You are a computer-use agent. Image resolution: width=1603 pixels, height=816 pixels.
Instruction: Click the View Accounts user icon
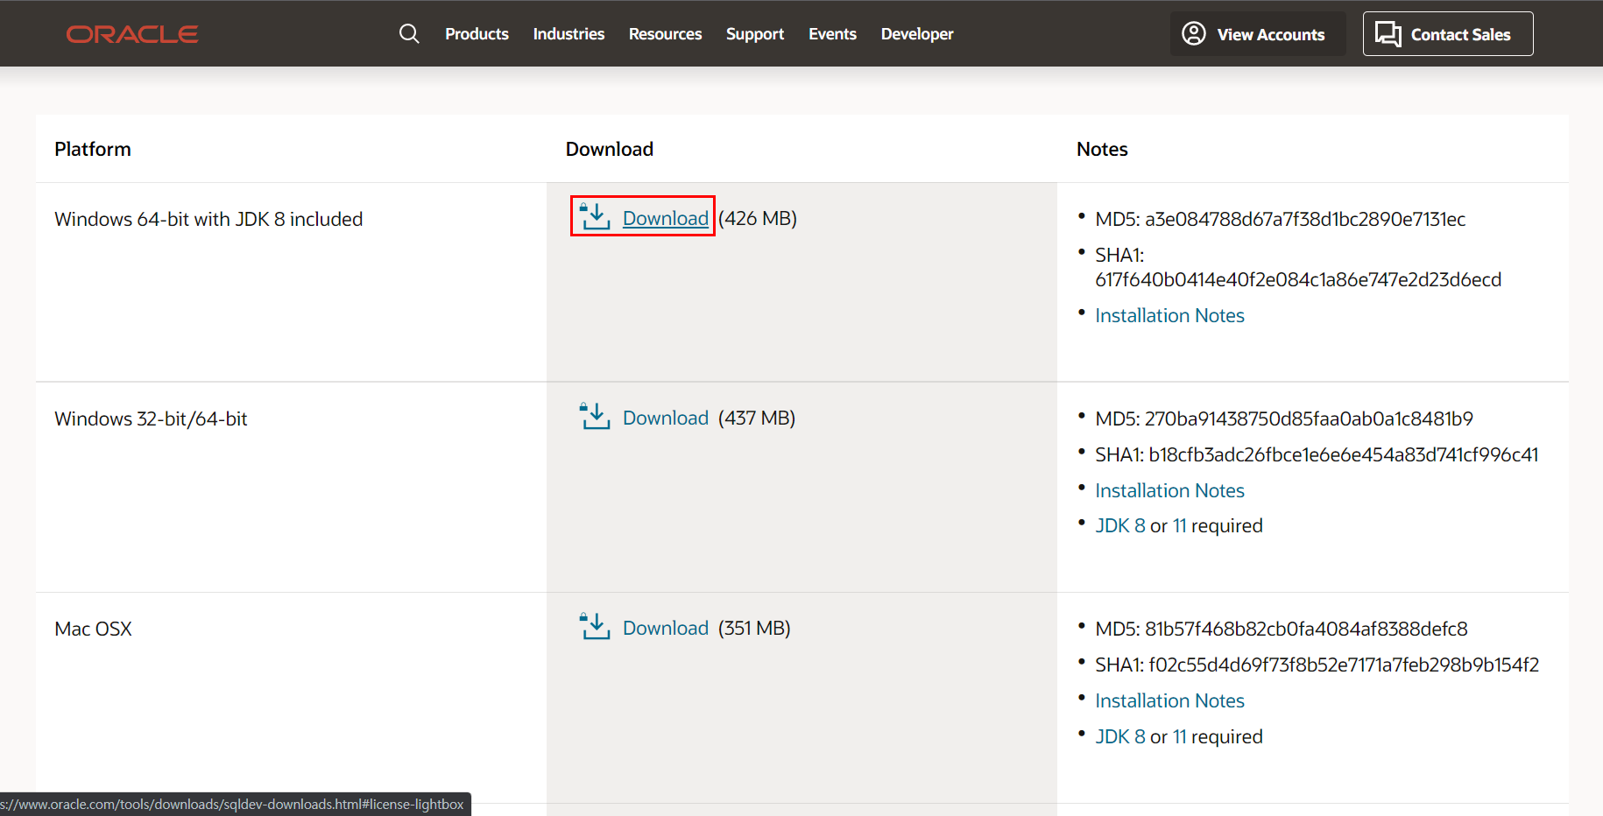pos(1194,34)
